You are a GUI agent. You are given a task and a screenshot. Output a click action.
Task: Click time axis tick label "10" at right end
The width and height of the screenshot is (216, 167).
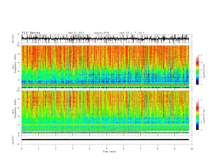pos(192,149)
